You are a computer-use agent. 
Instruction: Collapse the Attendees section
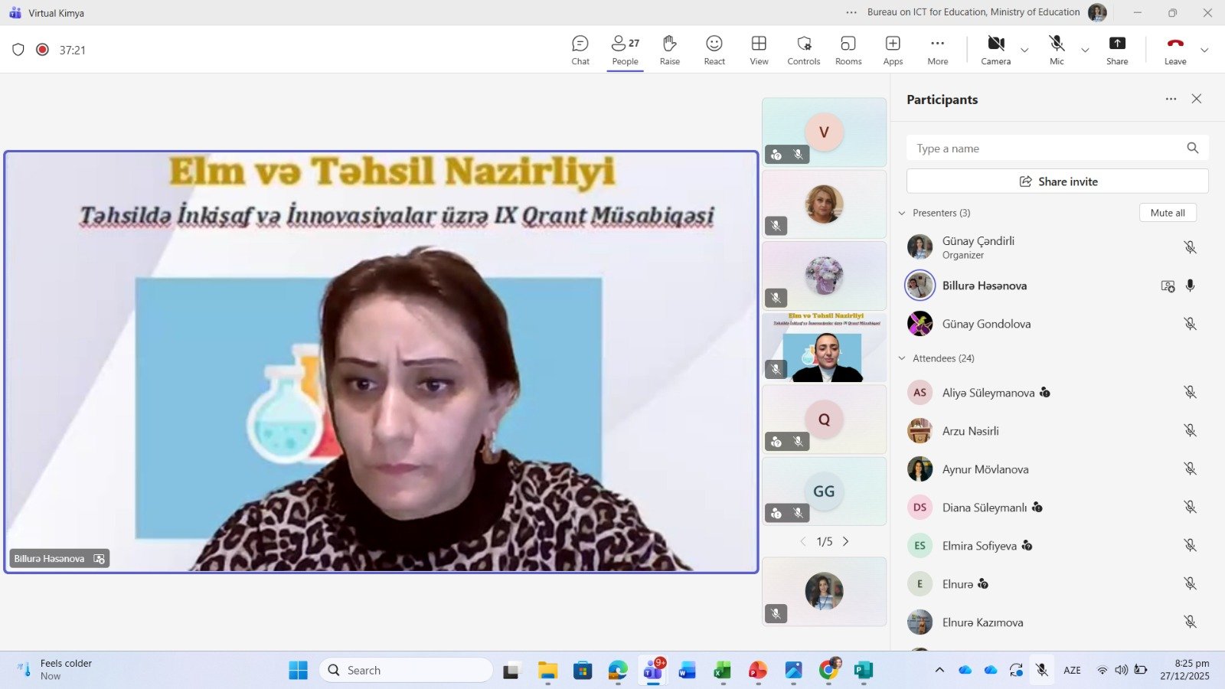[x=902, y=358]
